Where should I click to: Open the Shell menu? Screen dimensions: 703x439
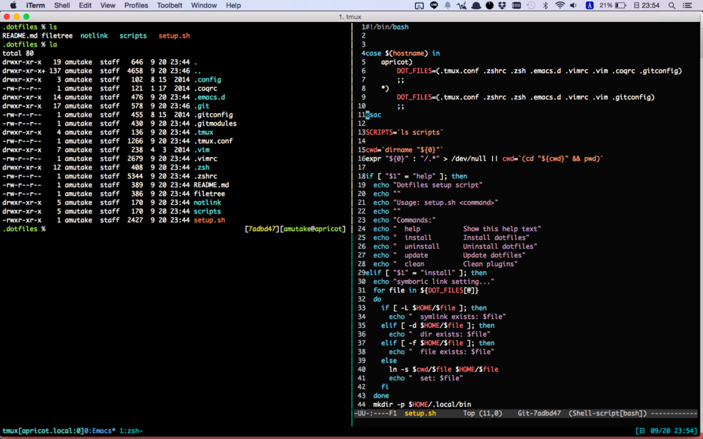[62, 5]
